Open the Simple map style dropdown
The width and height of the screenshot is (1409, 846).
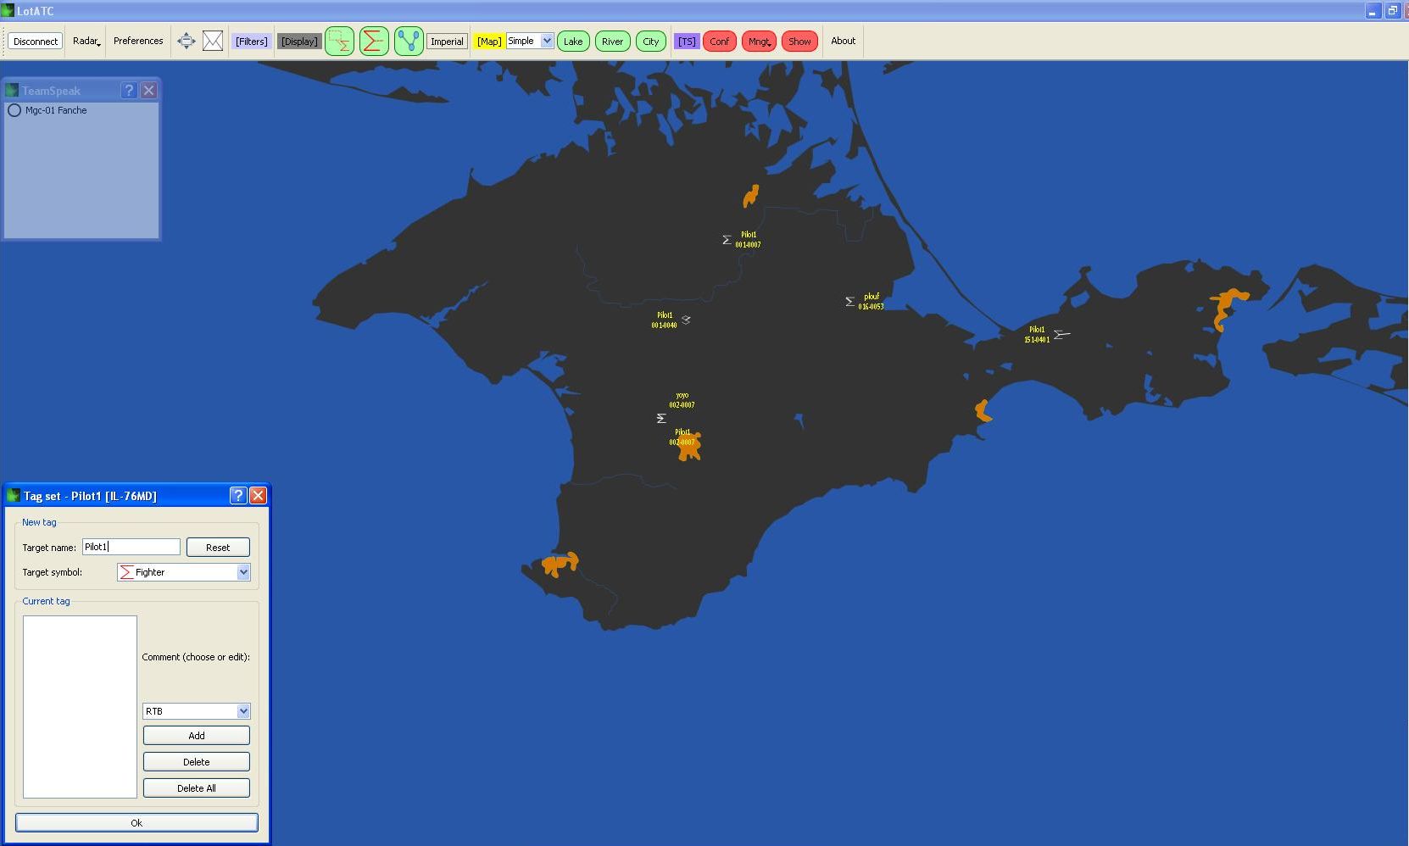[x=547, y=41]
